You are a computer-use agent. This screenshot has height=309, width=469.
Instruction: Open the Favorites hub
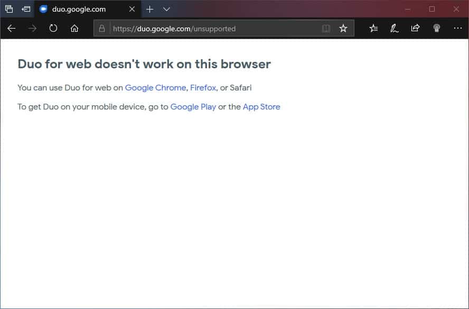(373, 29)
